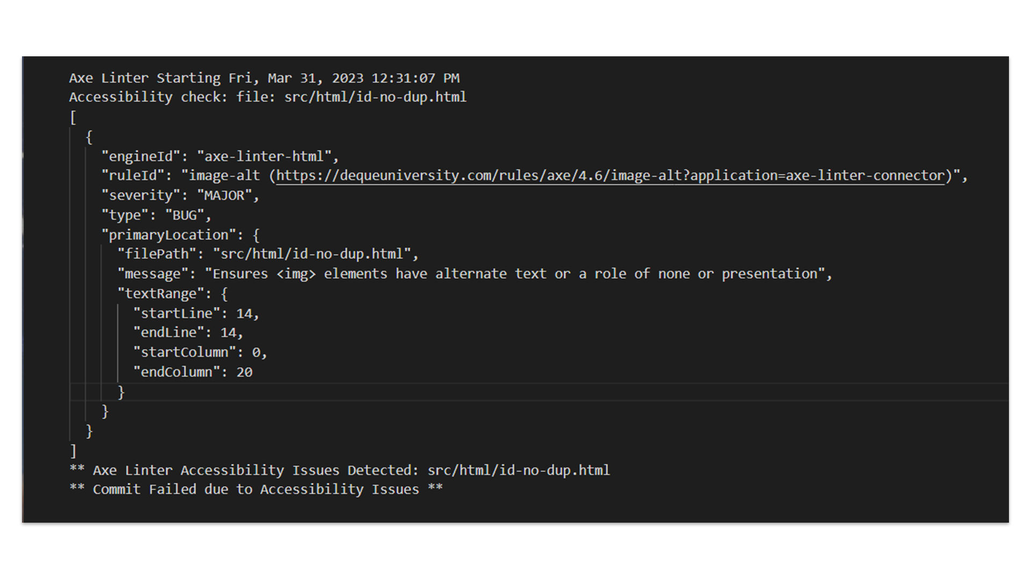This screenshot has width=1031, height=579.
Task: Click the "Accessibility Issues Detected" output line
Action: tap(339, 471)
